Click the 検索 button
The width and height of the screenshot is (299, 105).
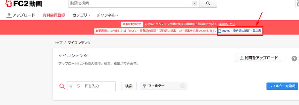coord(129,86)
